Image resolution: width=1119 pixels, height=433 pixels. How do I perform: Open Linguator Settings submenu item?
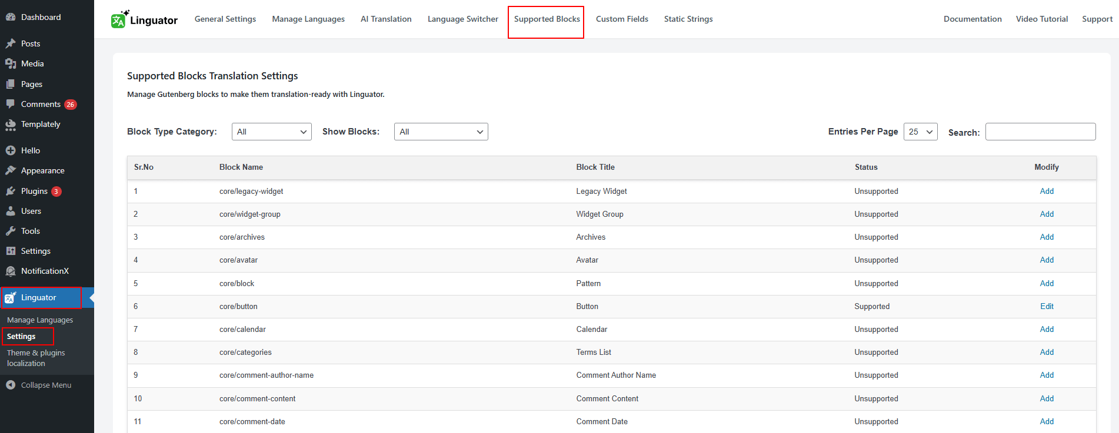[21, 336]
